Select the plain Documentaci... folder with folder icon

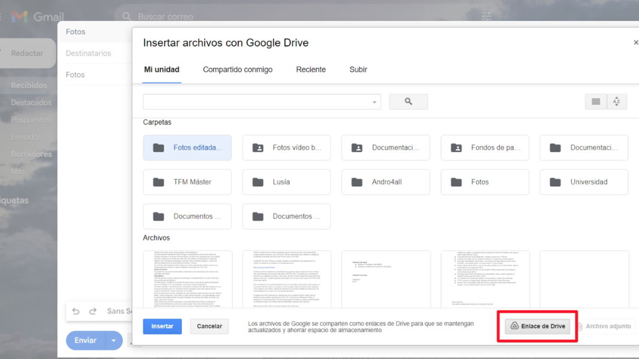coord(584,148)
